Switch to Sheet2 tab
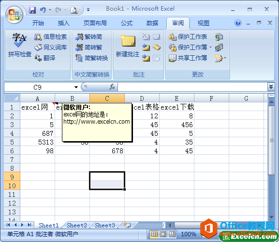The height and width of the screenshot is (242, 279). pos(77,225)
